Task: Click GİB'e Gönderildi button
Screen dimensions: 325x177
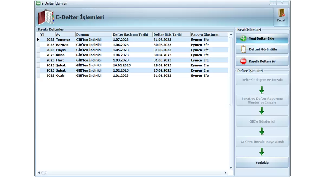Action: [x=262, y=121]
